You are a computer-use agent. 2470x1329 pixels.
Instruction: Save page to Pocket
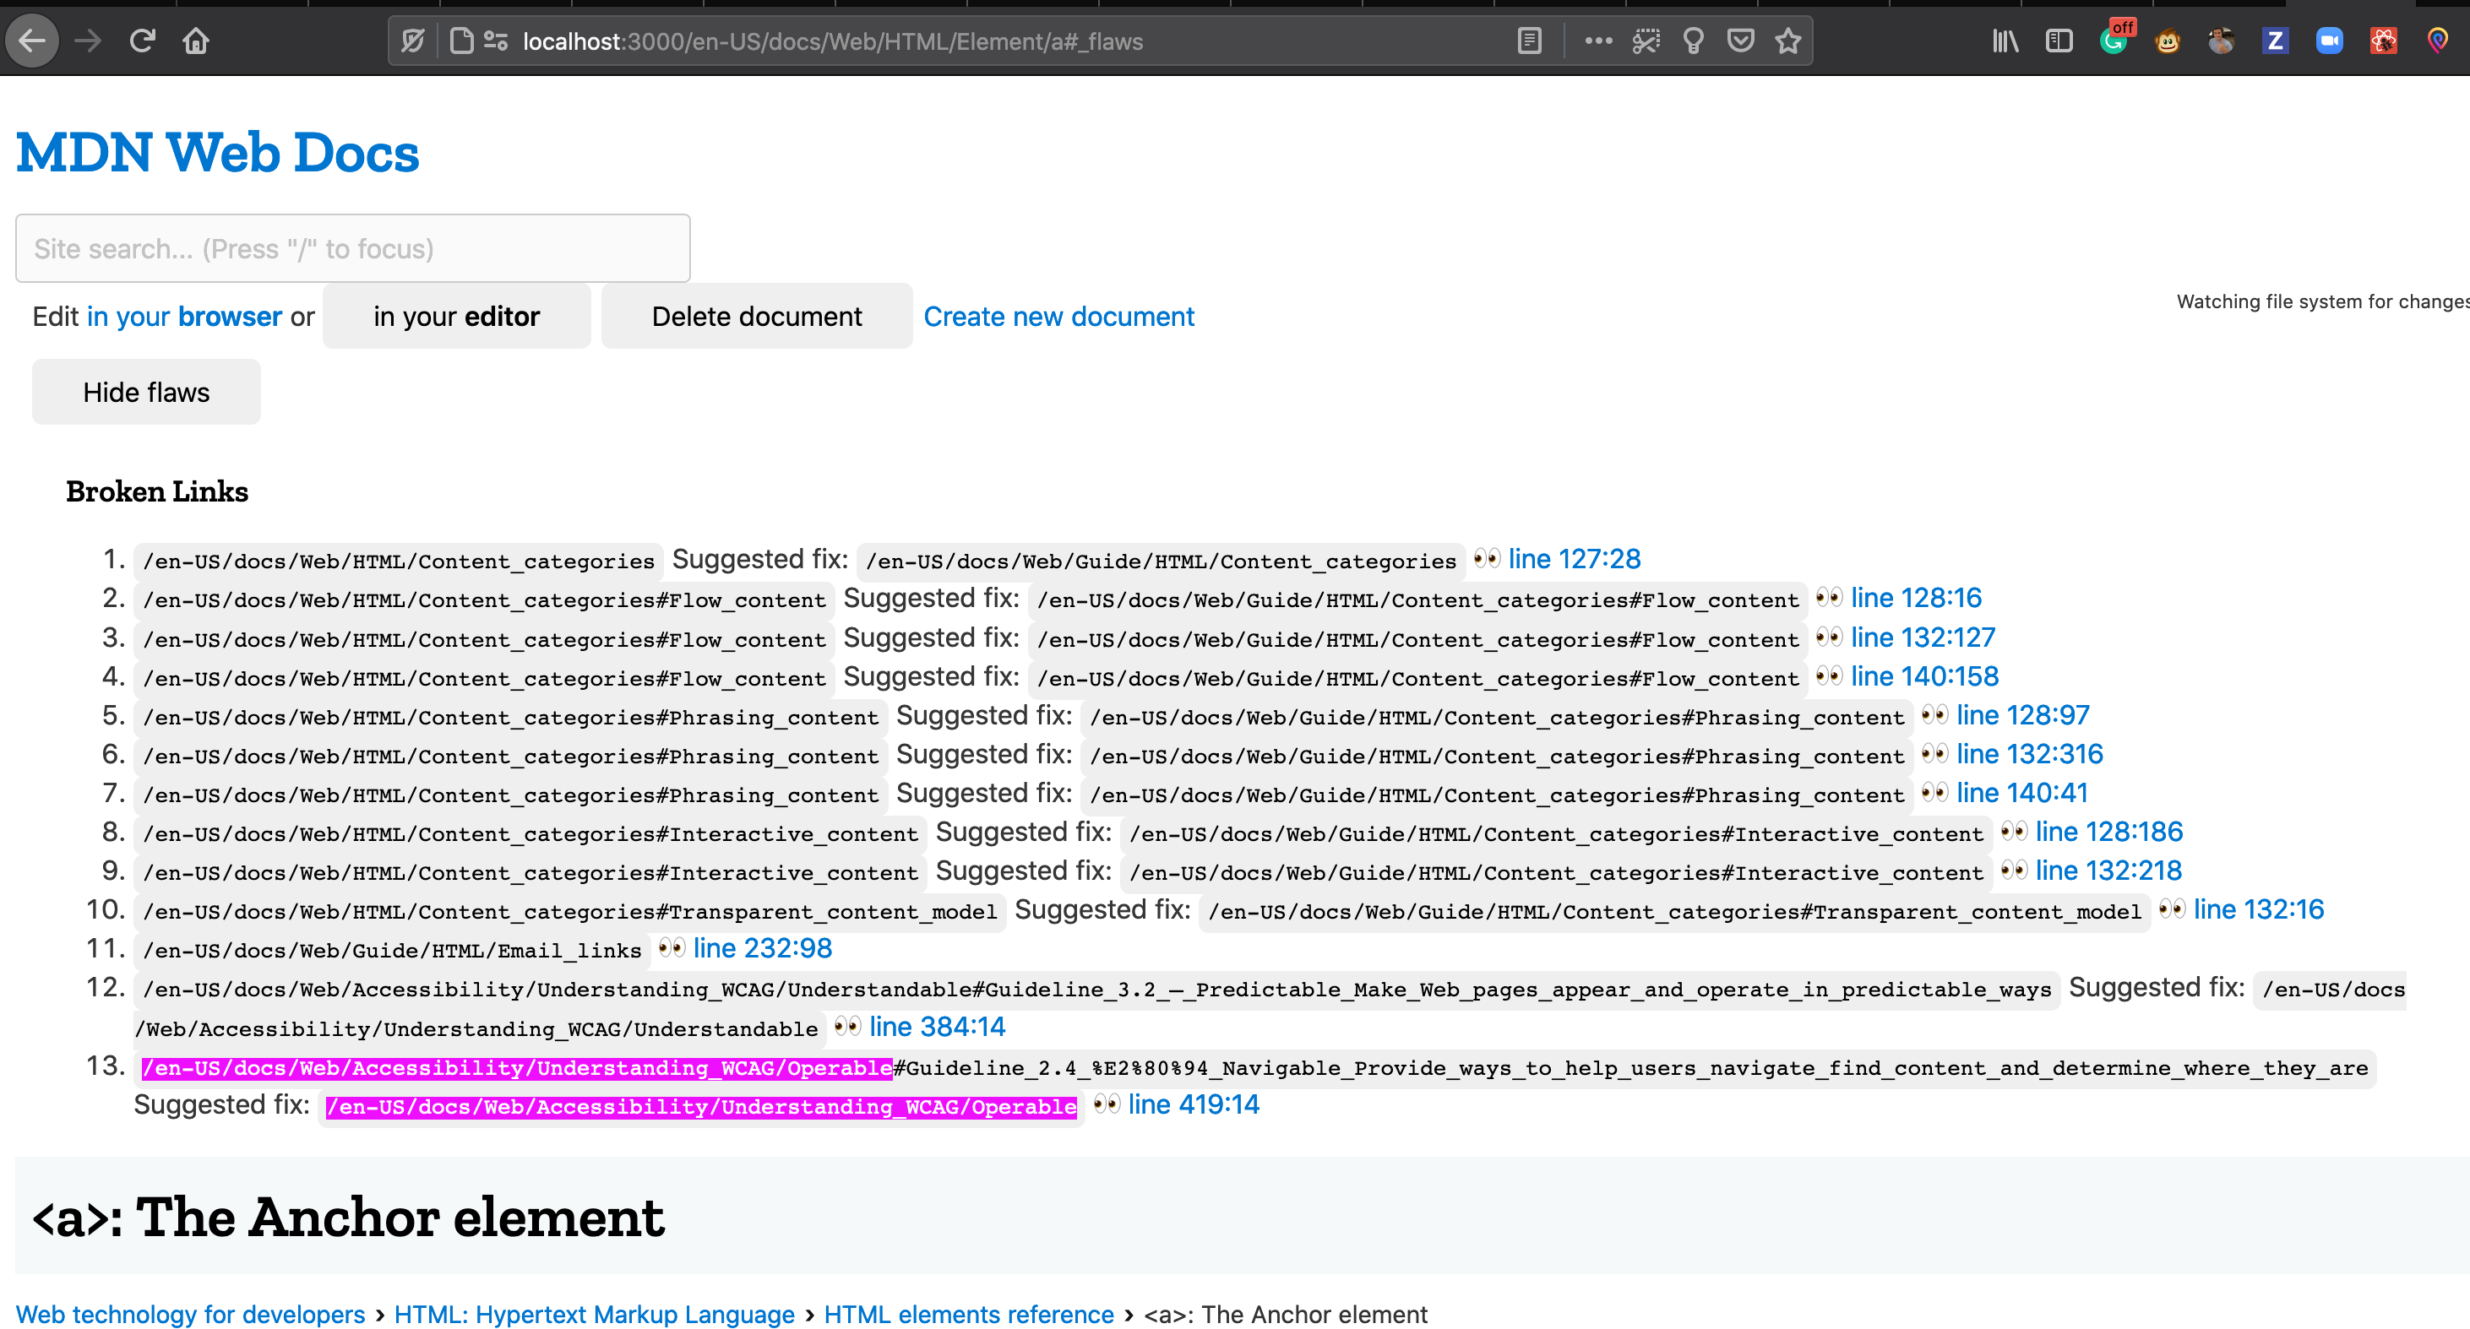1740,41
